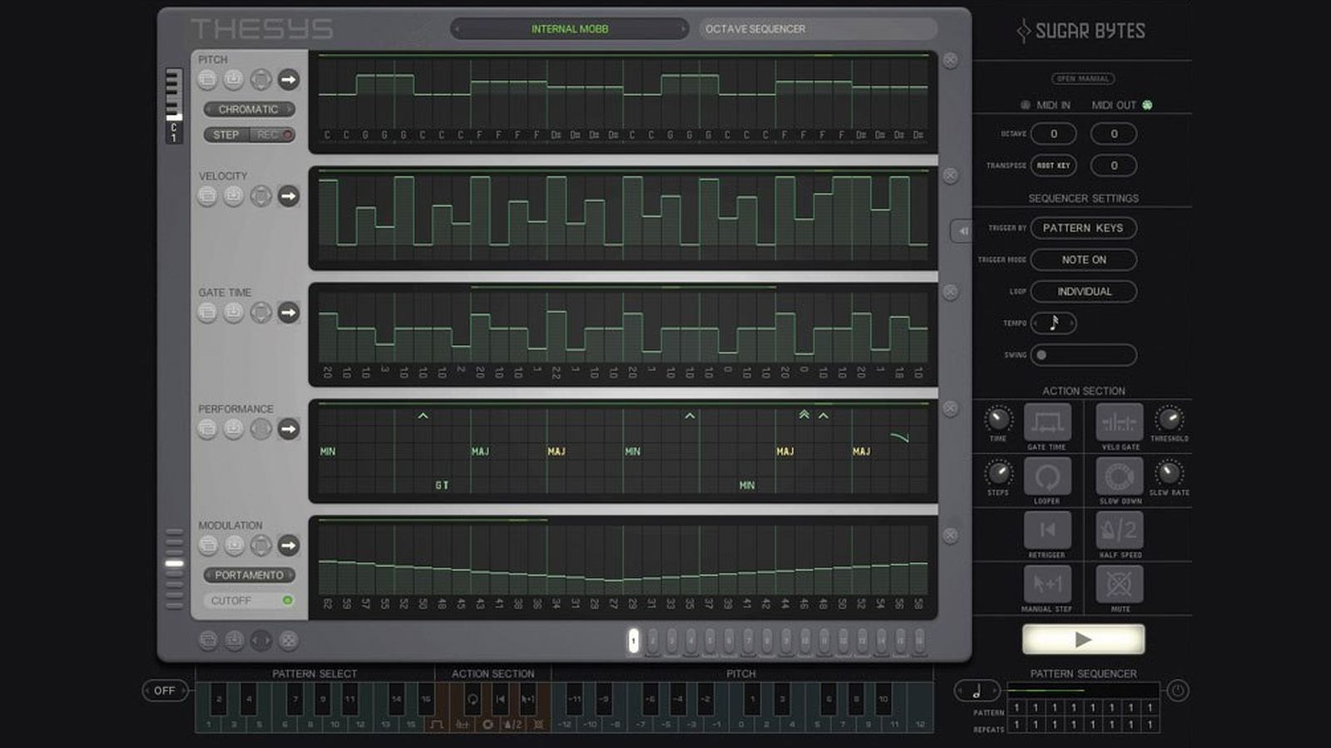Click the Open Manual button

point(1082,79)
